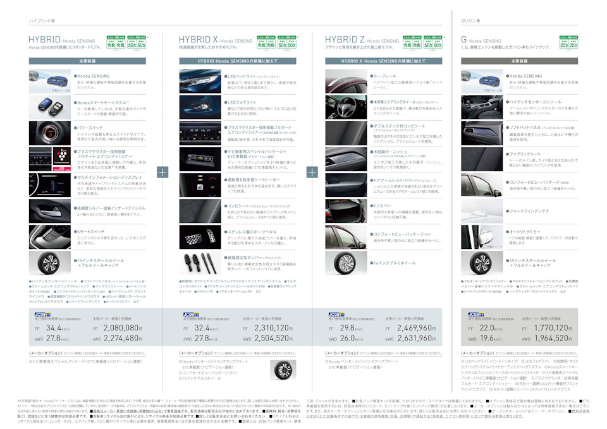Select the red power switch photo
Screen dimensions: 607x429
click(x=49, y=133)
